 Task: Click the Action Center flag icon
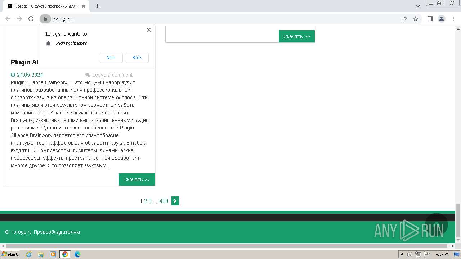point(427,254)
